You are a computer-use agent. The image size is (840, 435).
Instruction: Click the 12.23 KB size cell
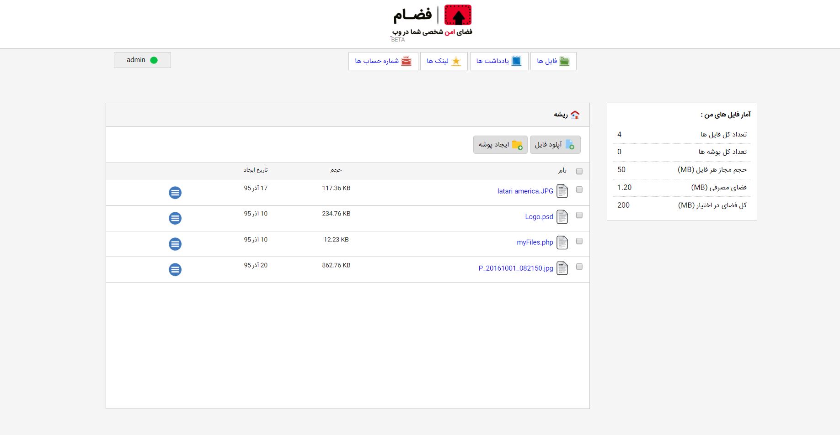[x=336, y=240]
